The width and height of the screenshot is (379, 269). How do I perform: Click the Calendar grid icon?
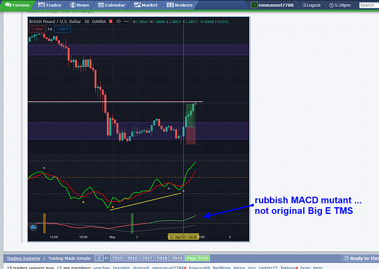(101, 5)
